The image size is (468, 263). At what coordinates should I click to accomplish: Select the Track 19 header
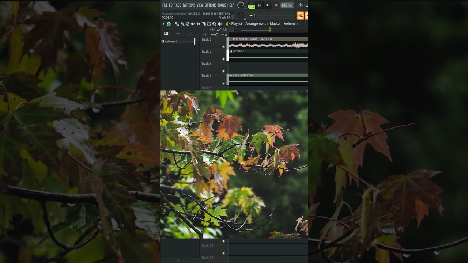(x=213, y=259)
